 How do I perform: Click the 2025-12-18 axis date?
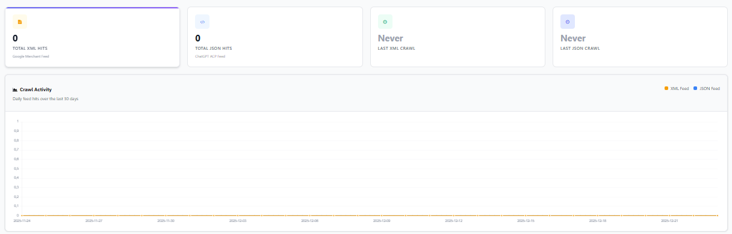click(x=598, y=221)
